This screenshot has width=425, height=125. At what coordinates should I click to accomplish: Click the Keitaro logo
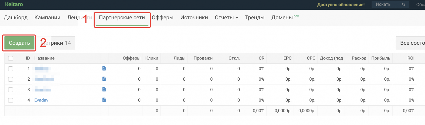14,4
